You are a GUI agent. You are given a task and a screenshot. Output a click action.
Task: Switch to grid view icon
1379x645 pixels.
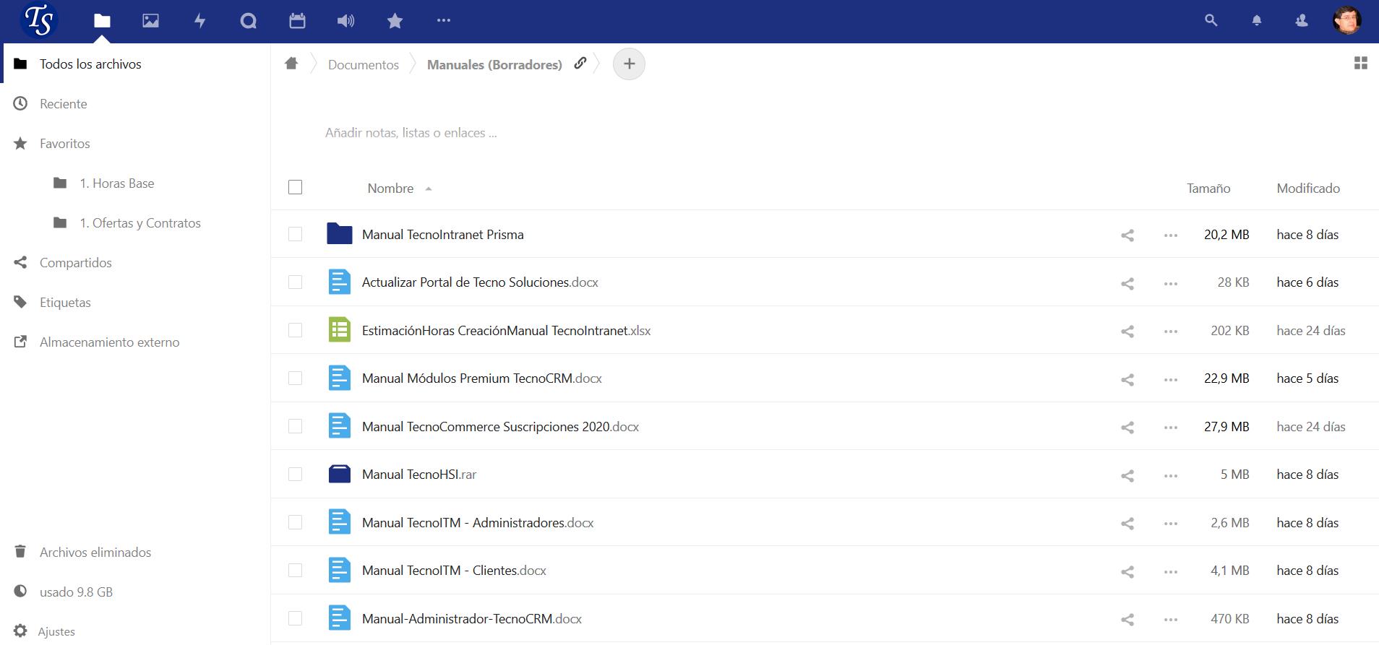pyautogui.click(x=1360, y=64)
